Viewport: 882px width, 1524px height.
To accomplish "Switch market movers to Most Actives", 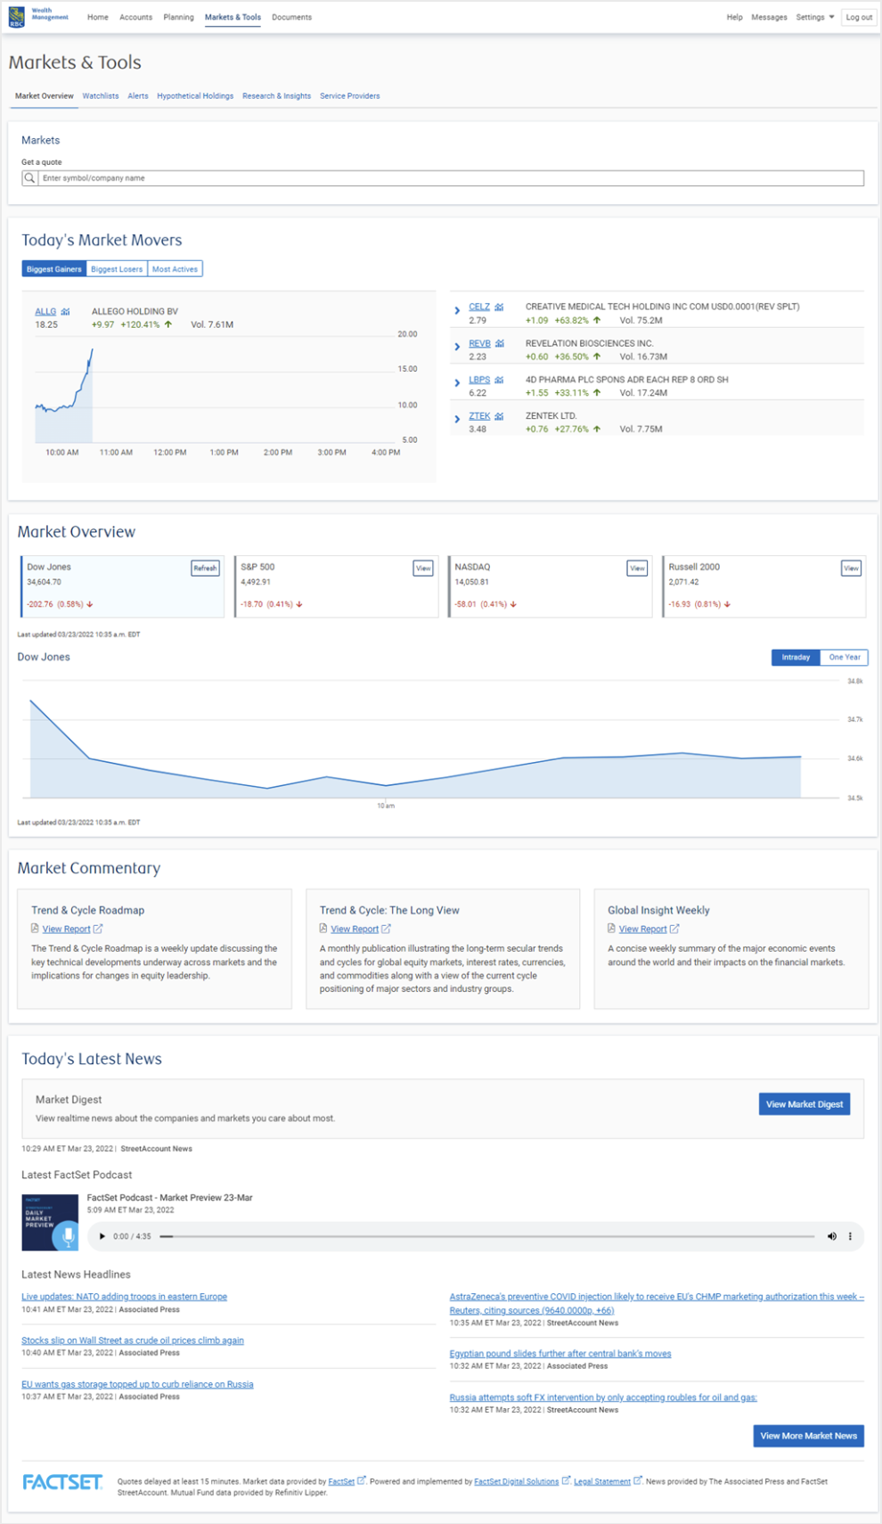I will (175, 269).
